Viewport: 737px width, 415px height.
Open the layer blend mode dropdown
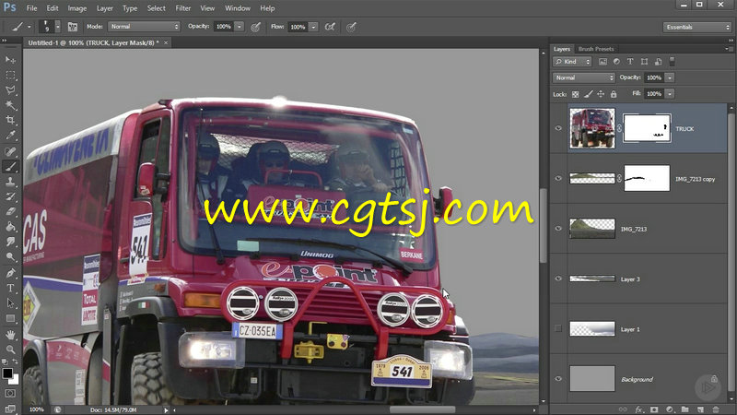[x=584, y=77]
